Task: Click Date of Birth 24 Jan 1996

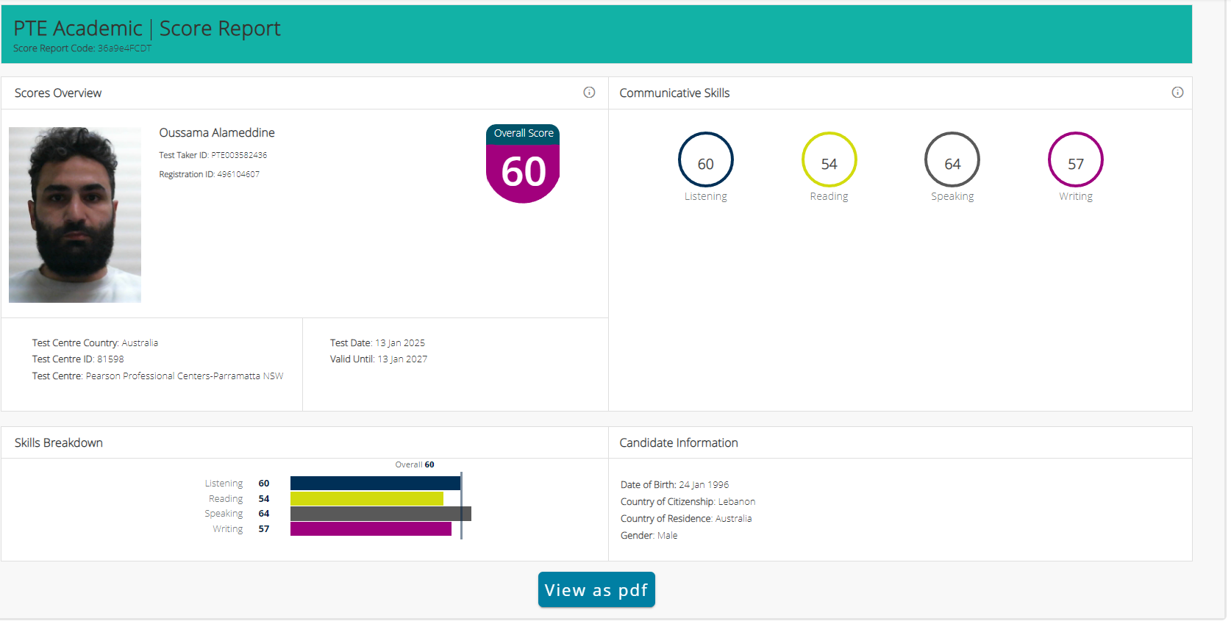Action: click(x=674, y=485)
